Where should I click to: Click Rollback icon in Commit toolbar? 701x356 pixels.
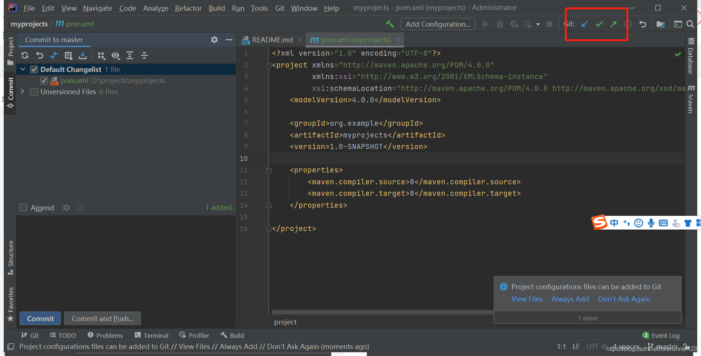[39, 55]
